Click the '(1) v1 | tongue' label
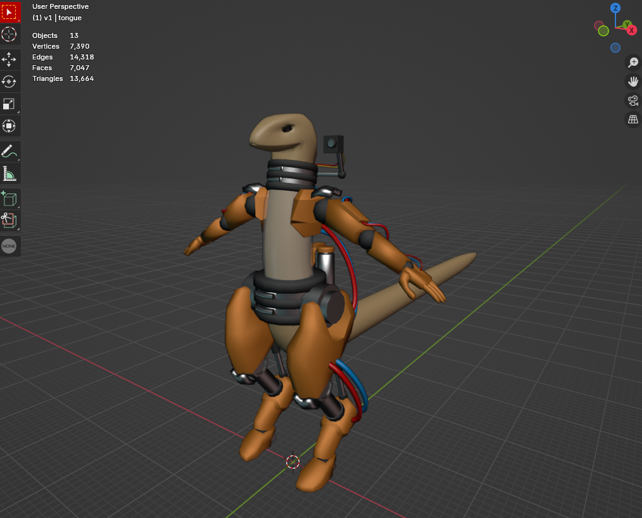This screenshot has width=642, height=518. (57, 18)
